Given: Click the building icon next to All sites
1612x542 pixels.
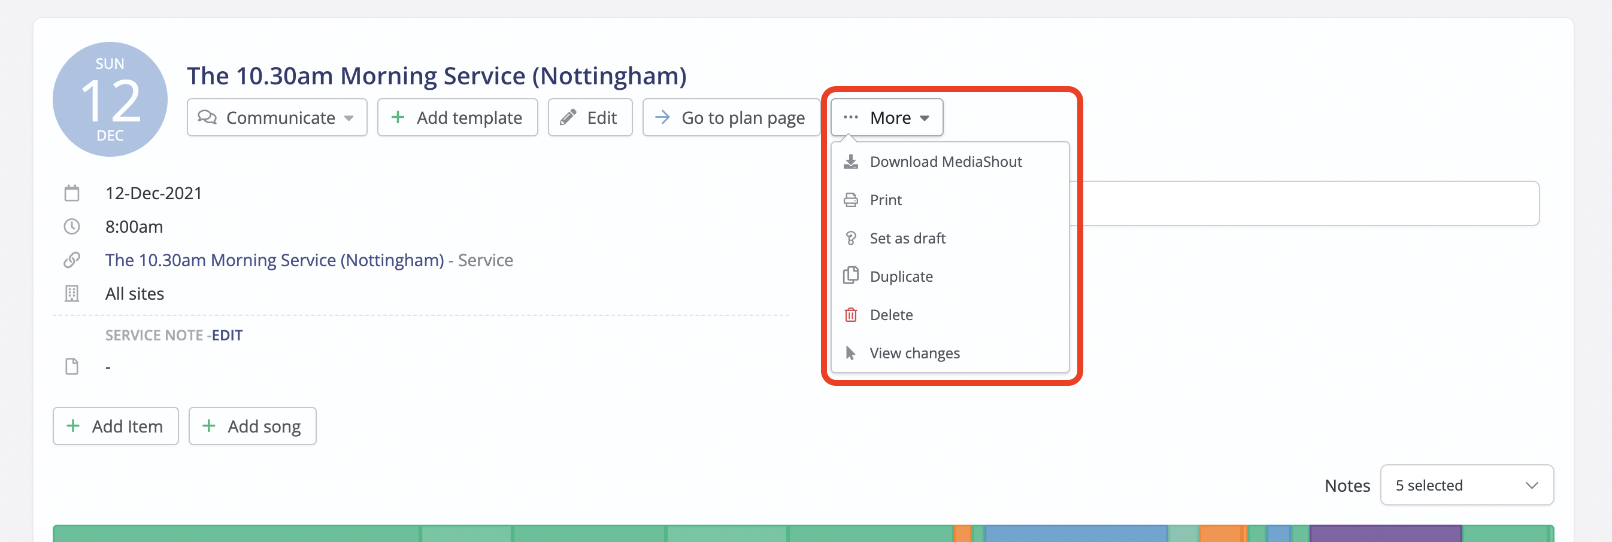Looking at the screenshot, I should point(72,293).
